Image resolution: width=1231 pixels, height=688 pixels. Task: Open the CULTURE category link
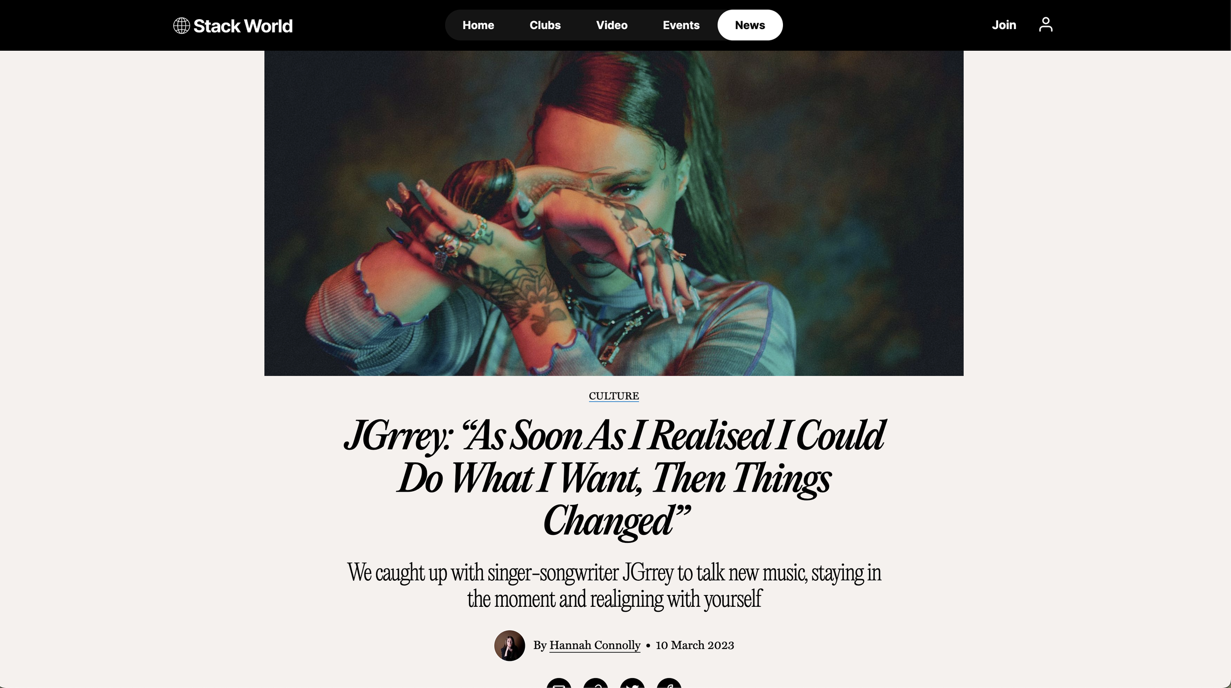614,396
